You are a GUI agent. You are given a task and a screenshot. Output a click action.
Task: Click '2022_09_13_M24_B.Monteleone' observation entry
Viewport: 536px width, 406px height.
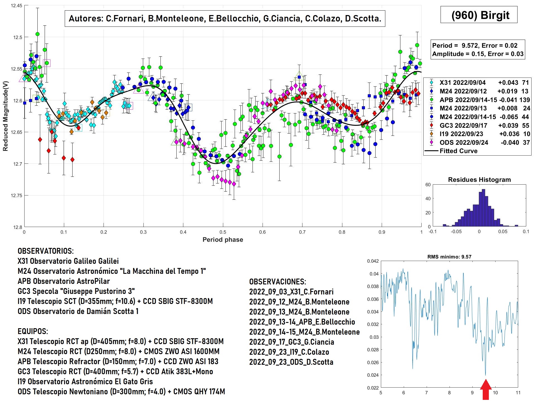(x=299, y=312)
